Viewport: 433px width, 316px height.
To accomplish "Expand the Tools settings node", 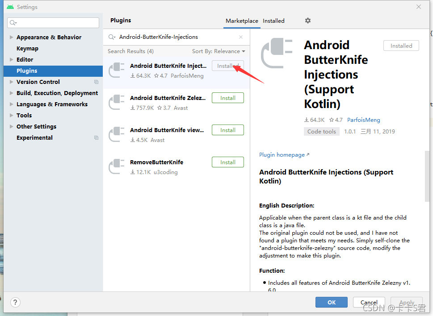I will coord(11,115).
